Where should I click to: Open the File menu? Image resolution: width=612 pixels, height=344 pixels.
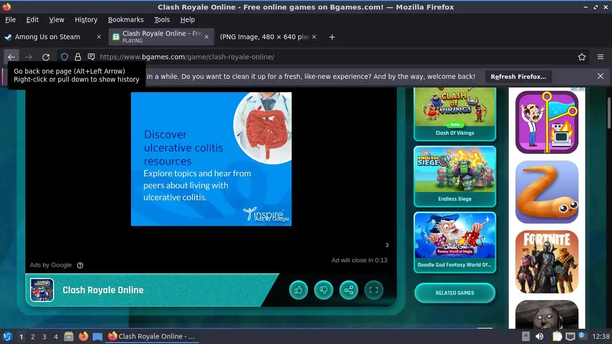coord(10,20)
